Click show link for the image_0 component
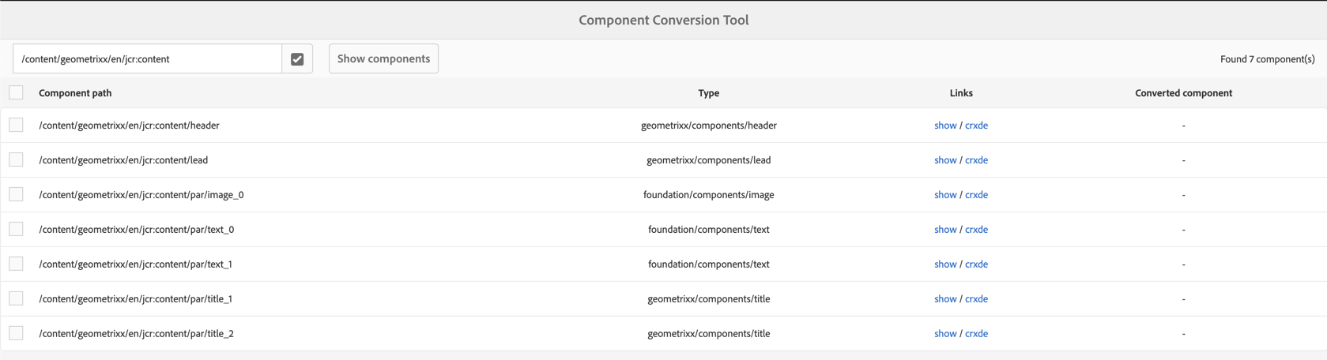The image size is (1327, 360). point(944,195)
